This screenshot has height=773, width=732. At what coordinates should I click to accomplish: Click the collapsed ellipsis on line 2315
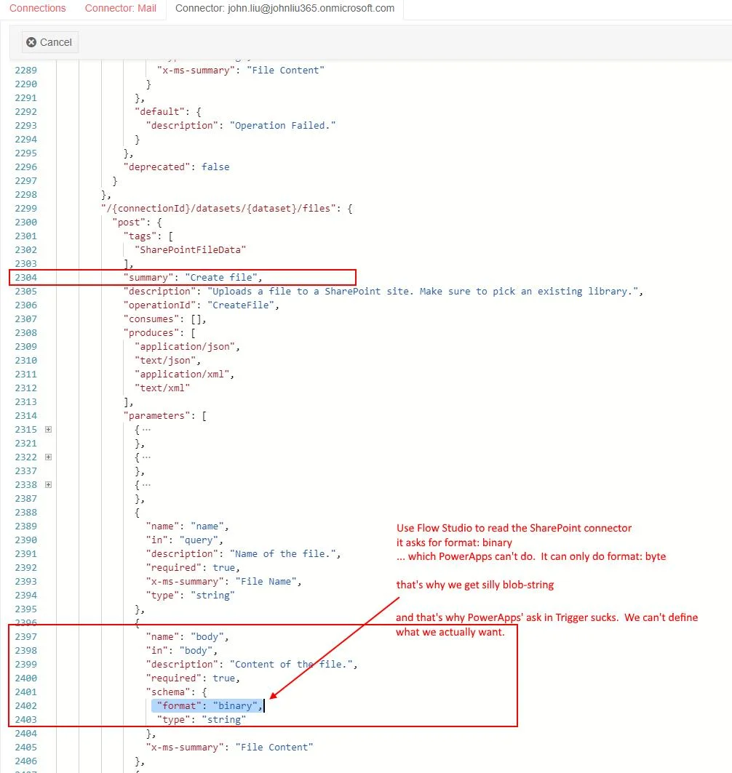point(146,430)
